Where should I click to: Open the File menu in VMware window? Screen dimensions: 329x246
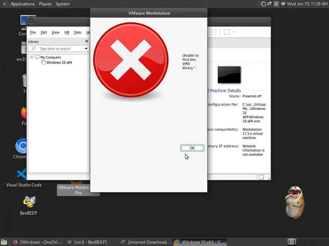[x=33, y=32]
